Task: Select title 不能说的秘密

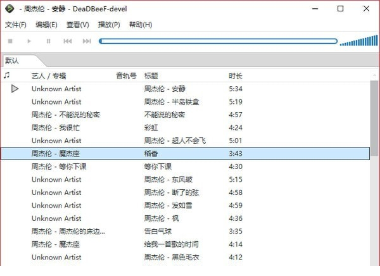Action: pyautogui.click(x=165, y=115)
